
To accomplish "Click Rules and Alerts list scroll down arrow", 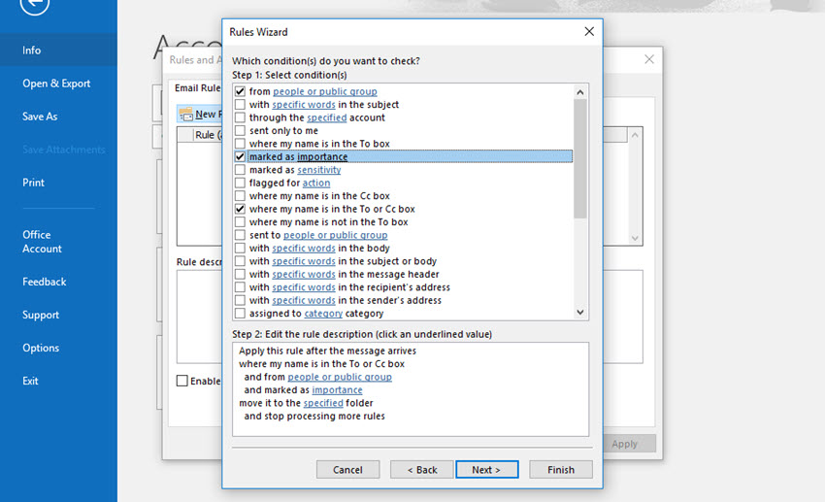I will 635,238.
